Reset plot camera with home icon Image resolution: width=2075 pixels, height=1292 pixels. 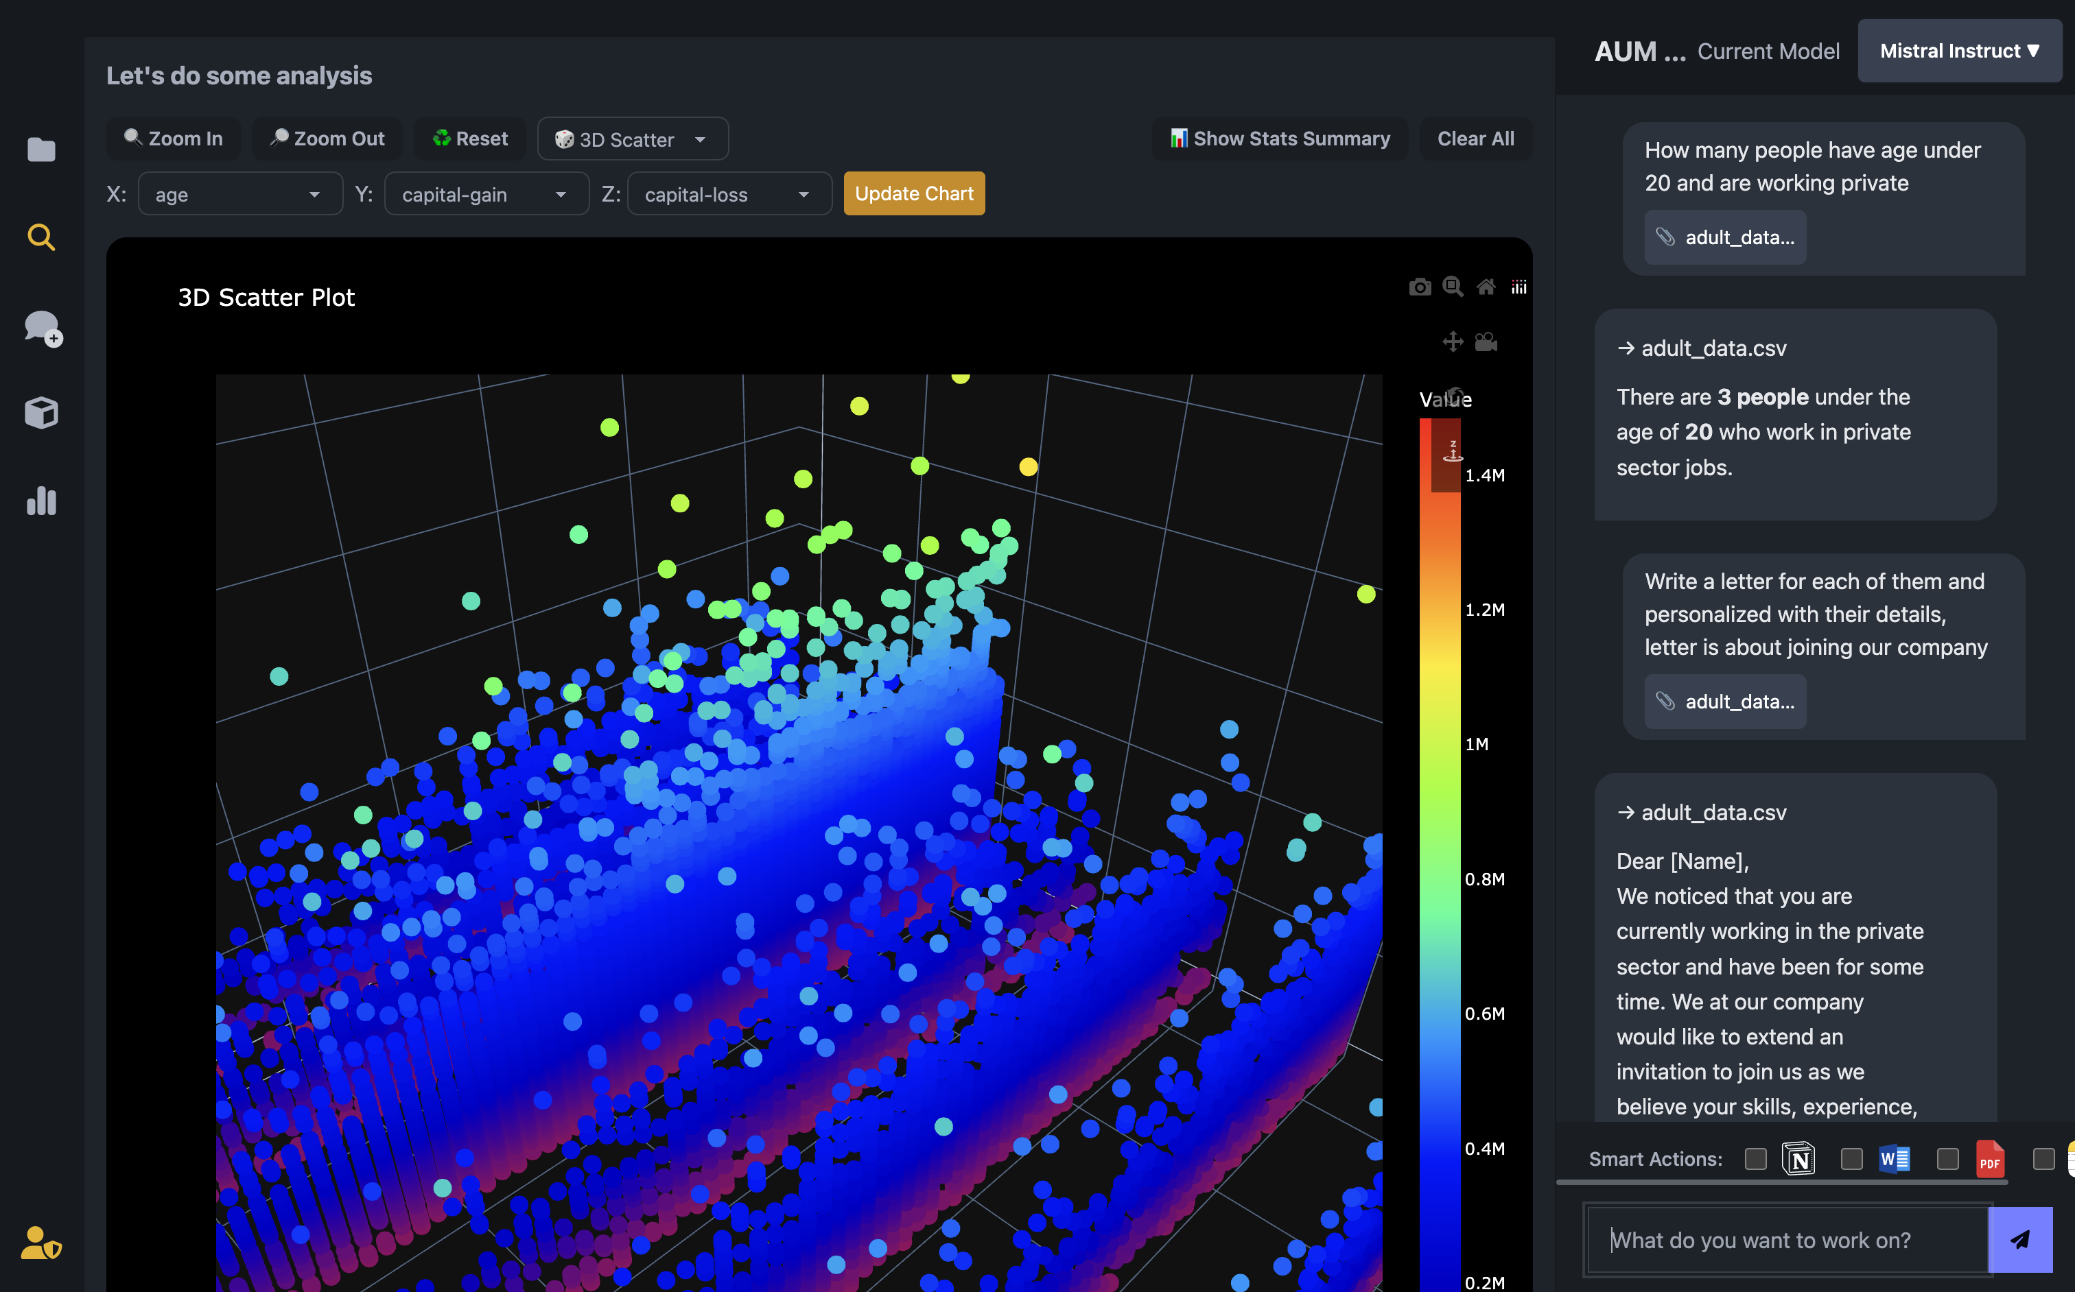(x=1486, y=287)
